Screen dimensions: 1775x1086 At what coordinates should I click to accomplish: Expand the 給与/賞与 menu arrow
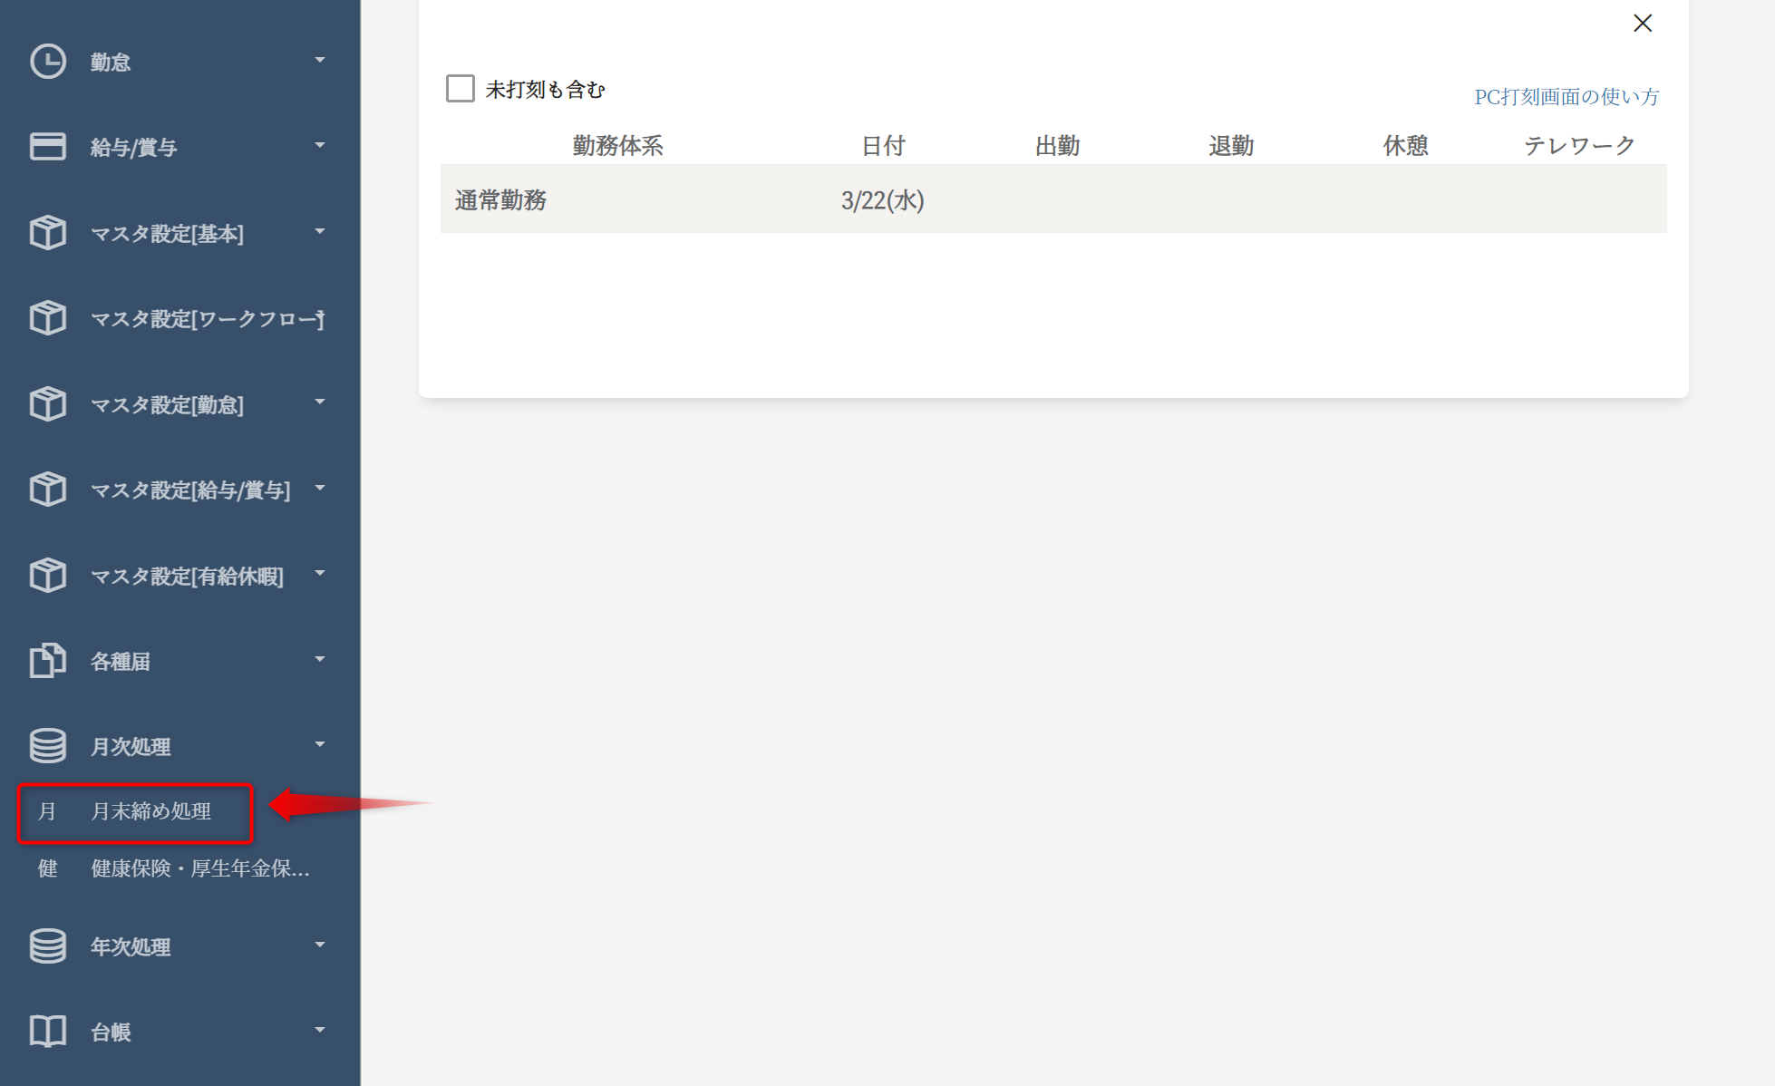tap(319, 146)
